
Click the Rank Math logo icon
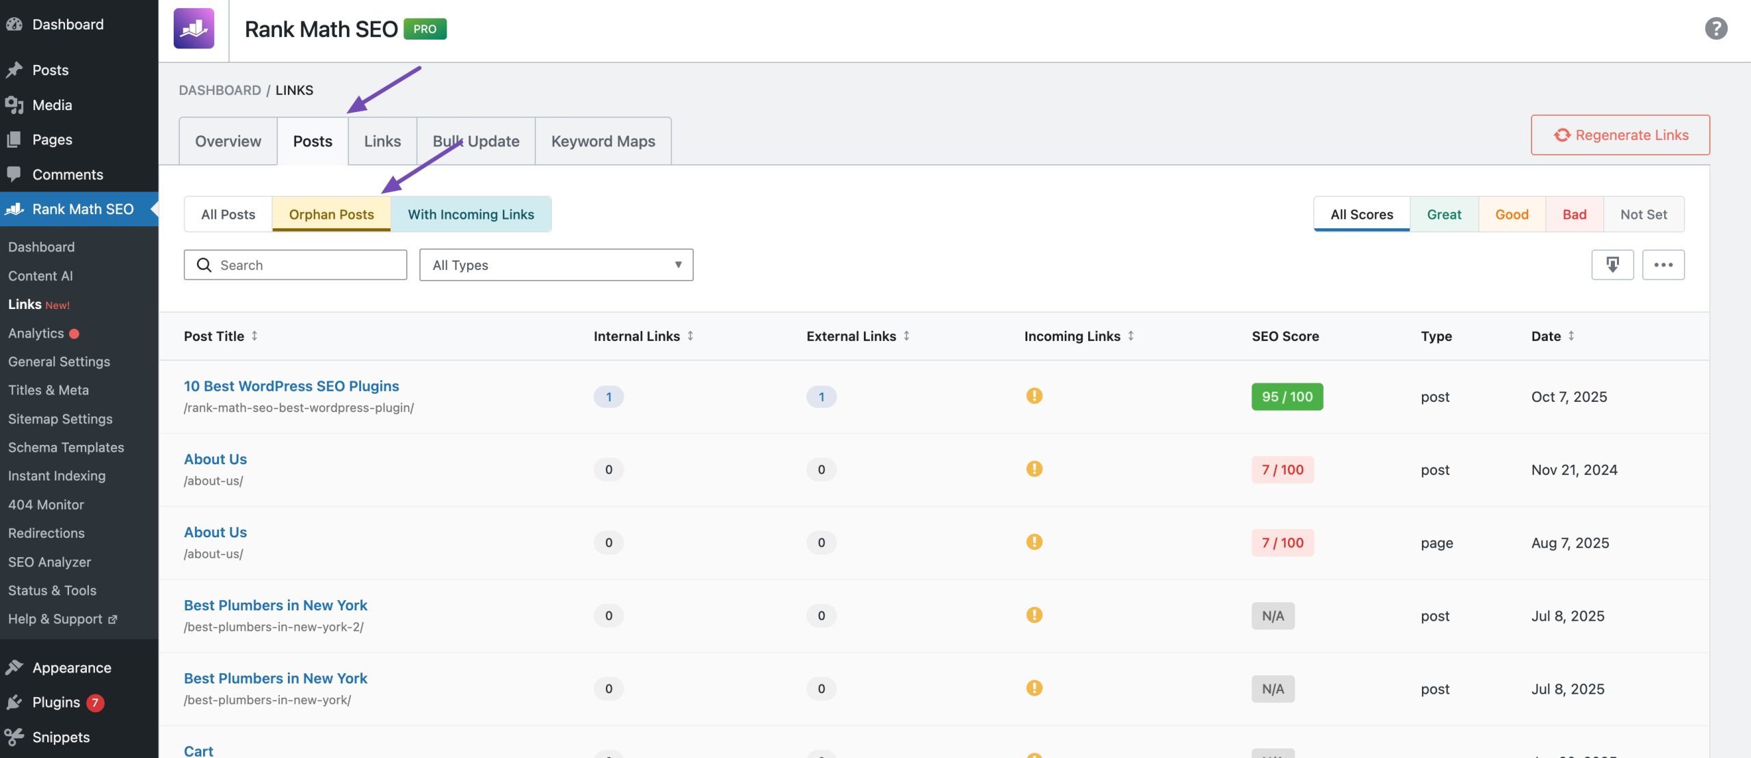coord(194,29)
